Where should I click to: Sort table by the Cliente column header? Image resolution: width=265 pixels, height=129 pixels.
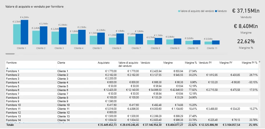coord(61,62)
